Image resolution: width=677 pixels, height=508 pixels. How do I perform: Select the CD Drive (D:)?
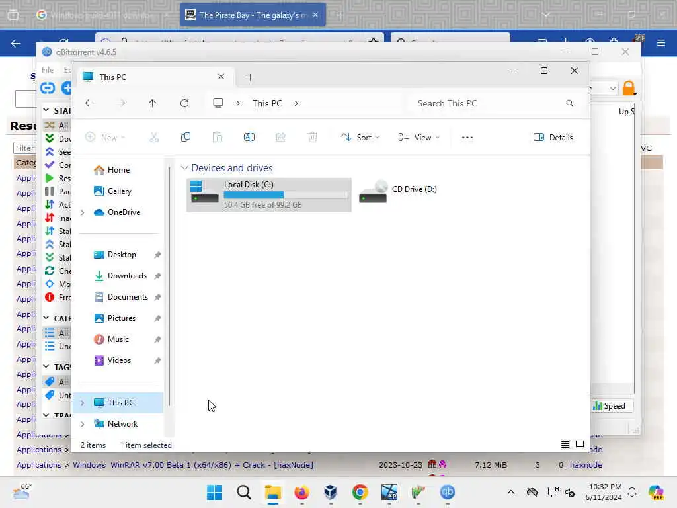[398, 192]
